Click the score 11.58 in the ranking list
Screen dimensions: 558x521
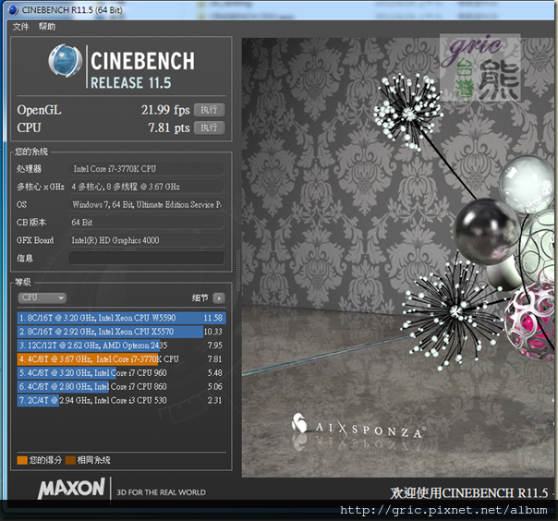tap(212, 318)
